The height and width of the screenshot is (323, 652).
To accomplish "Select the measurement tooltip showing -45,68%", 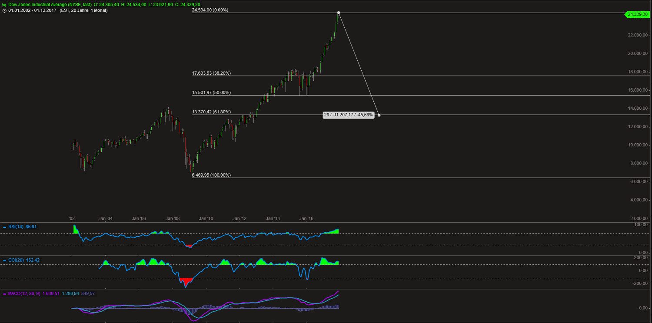I will click(349, 115).
